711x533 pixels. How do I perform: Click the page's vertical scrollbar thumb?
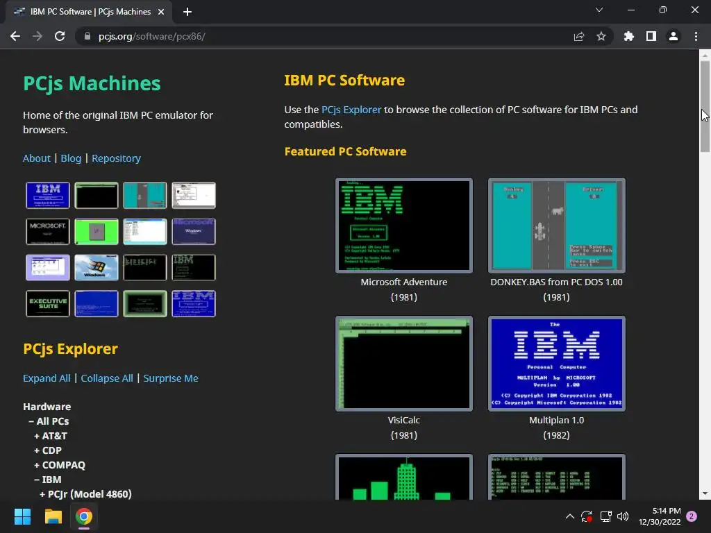tap(705, 106)
